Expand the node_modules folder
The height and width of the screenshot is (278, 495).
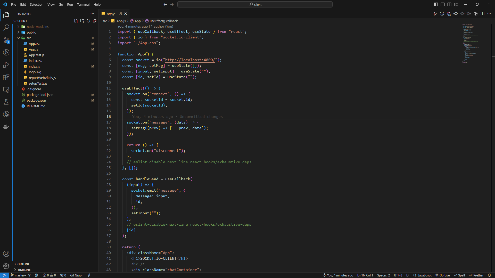[x=37, y=27]
